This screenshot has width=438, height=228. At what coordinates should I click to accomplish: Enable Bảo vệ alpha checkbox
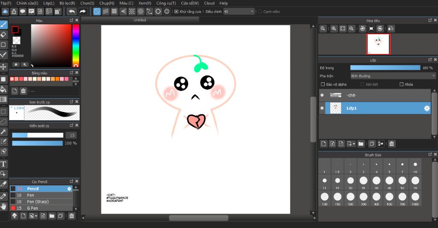click(x=323, y=84)
